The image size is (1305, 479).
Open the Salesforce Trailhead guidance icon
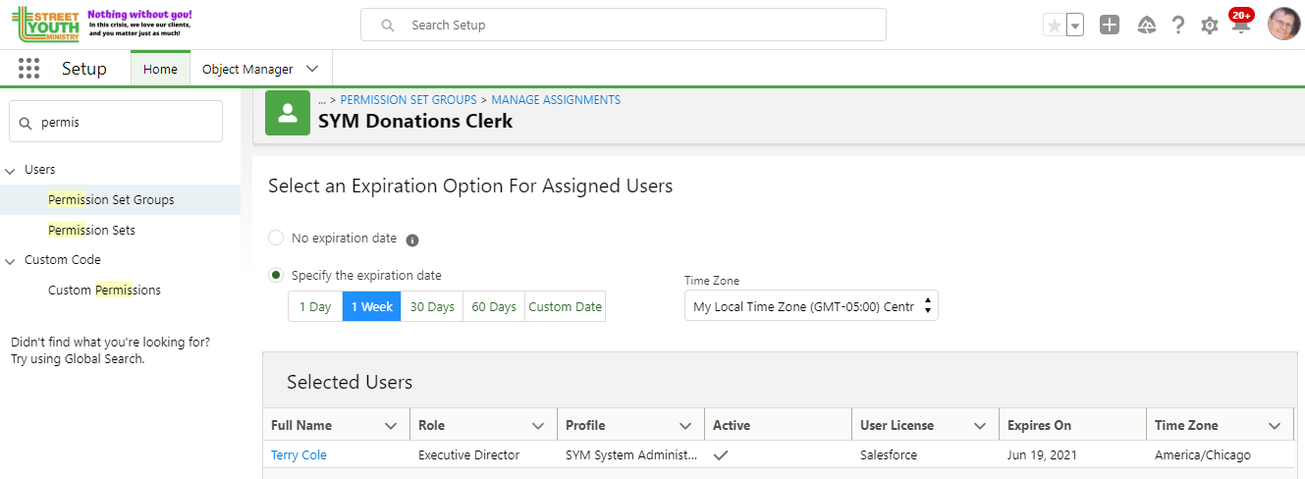click(x=1146, y=26)
